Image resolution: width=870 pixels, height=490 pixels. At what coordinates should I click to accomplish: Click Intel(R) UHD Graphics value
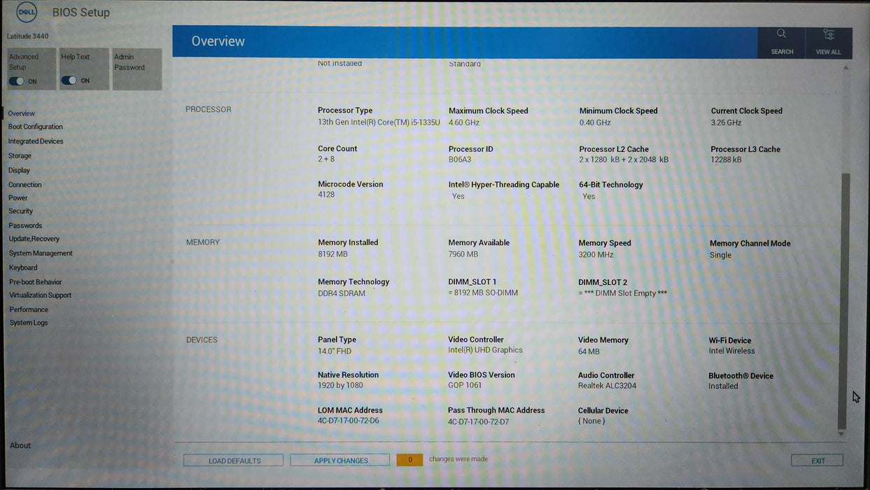[486, 350]
